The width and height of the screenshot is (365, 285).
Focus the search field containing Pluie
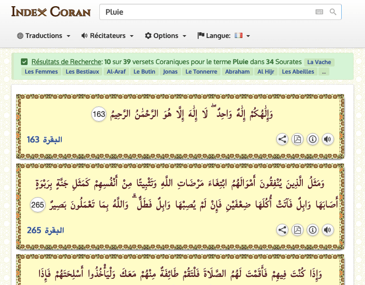click(204, 12)
